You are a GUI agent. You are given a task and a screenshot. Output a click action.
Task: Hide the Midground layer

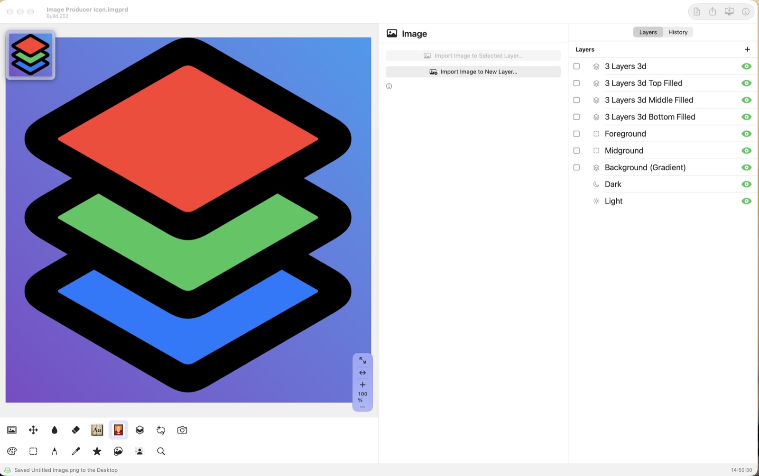(x=747, y=151)
